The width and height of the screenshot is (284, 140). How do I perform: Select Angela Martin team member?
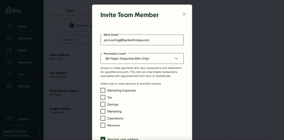coord(60,109)
